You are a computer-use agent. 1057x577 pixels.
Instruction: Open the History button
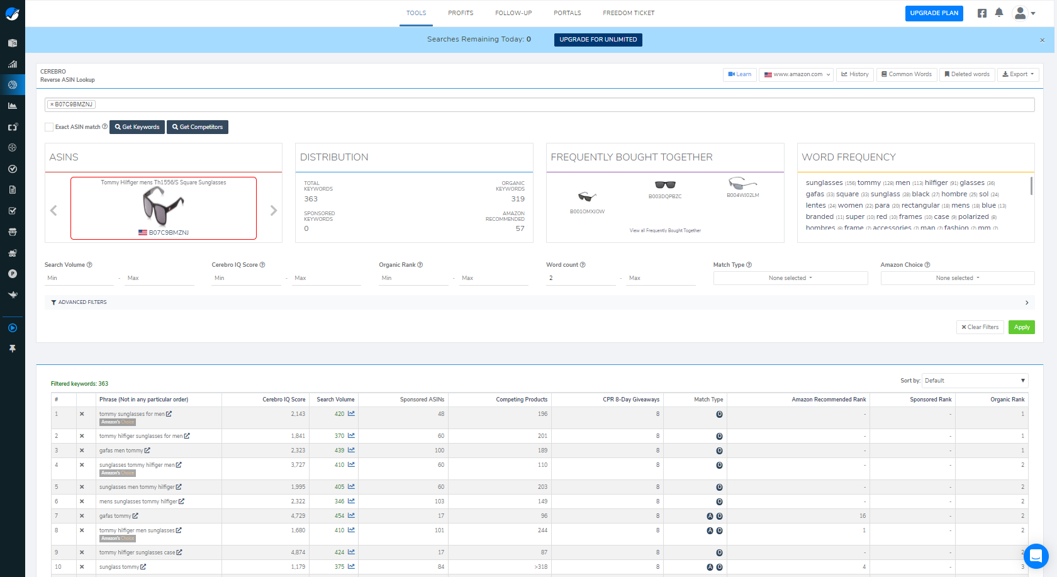855,74
